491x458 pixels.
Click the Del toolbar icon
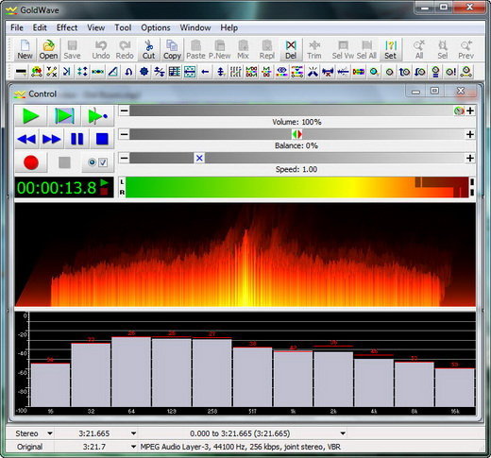pyautogui.click(x=291, y=50)
